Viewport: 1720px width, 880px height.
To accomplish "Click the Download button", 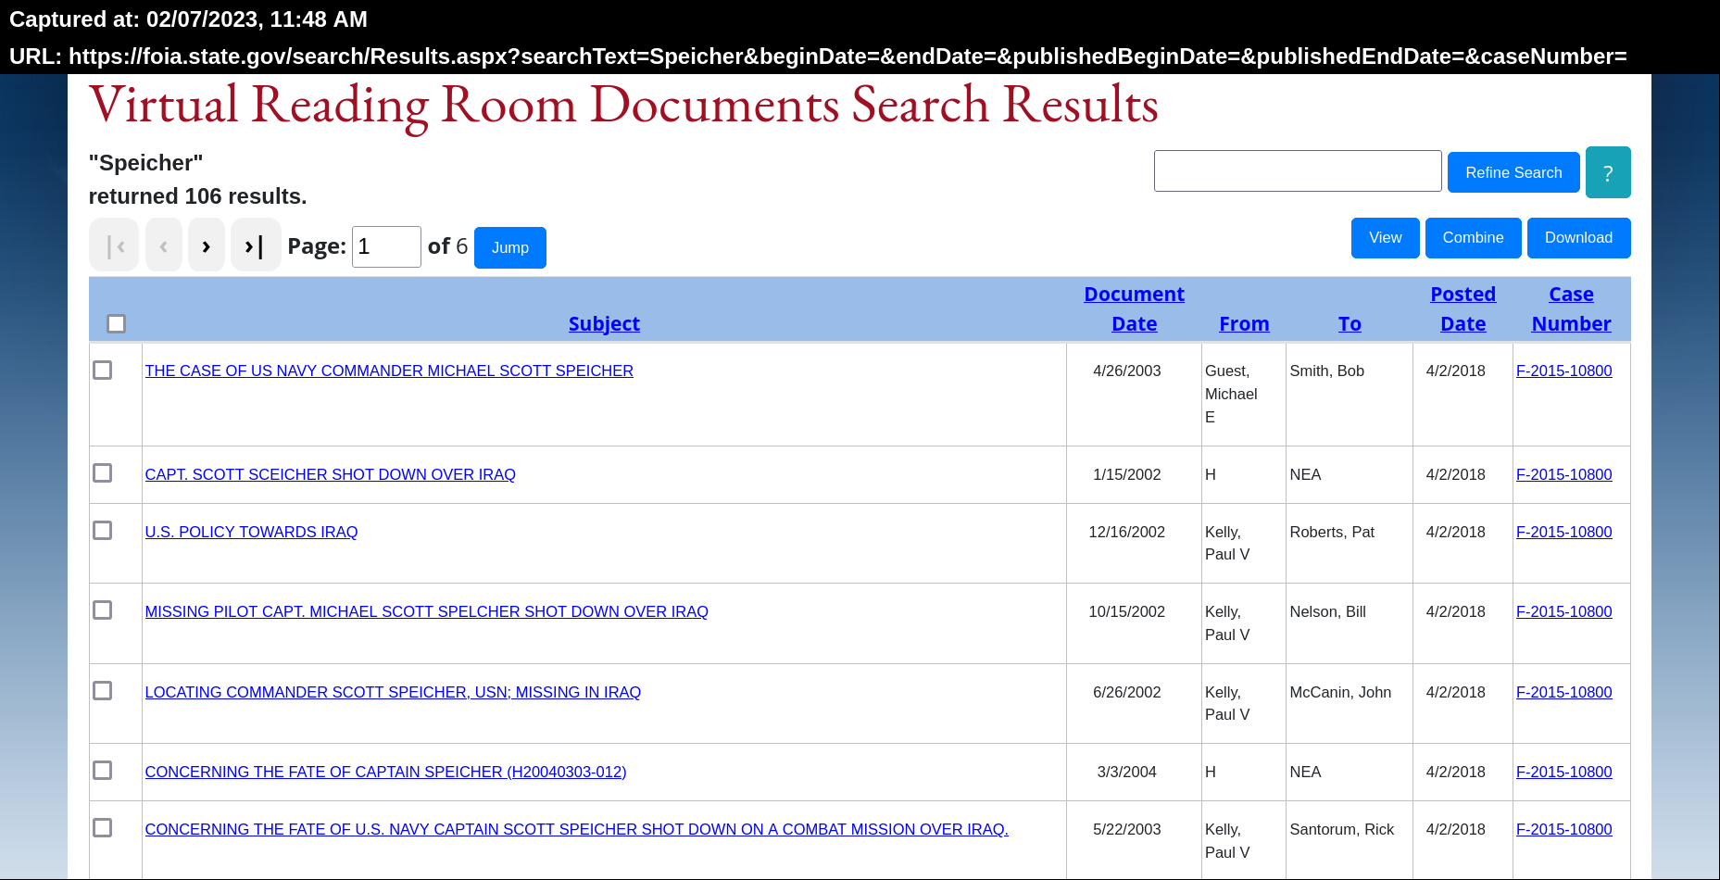I will 1578,238.
